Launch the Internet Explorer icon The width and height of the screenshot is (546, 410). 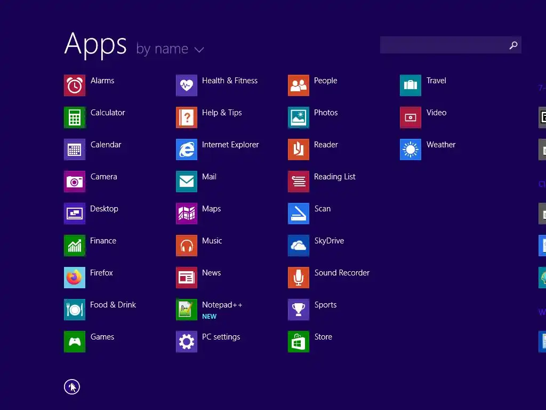pyautogui.click(x=187, y=149)
